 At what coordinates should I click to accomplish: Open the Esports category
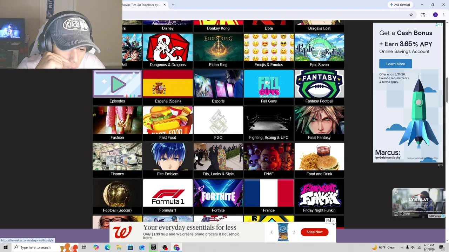pyautogui.click(x=218, y=87)
